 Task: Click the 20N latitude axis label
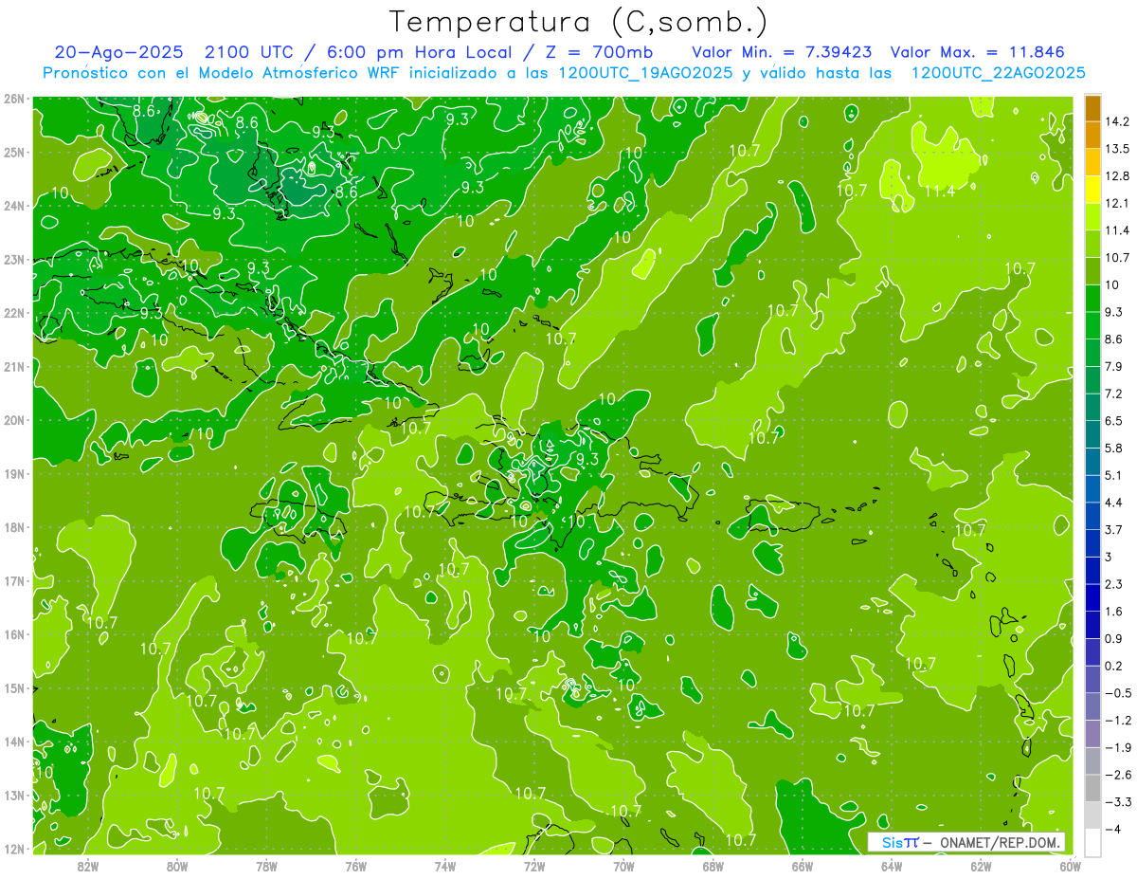pos(13,420)
